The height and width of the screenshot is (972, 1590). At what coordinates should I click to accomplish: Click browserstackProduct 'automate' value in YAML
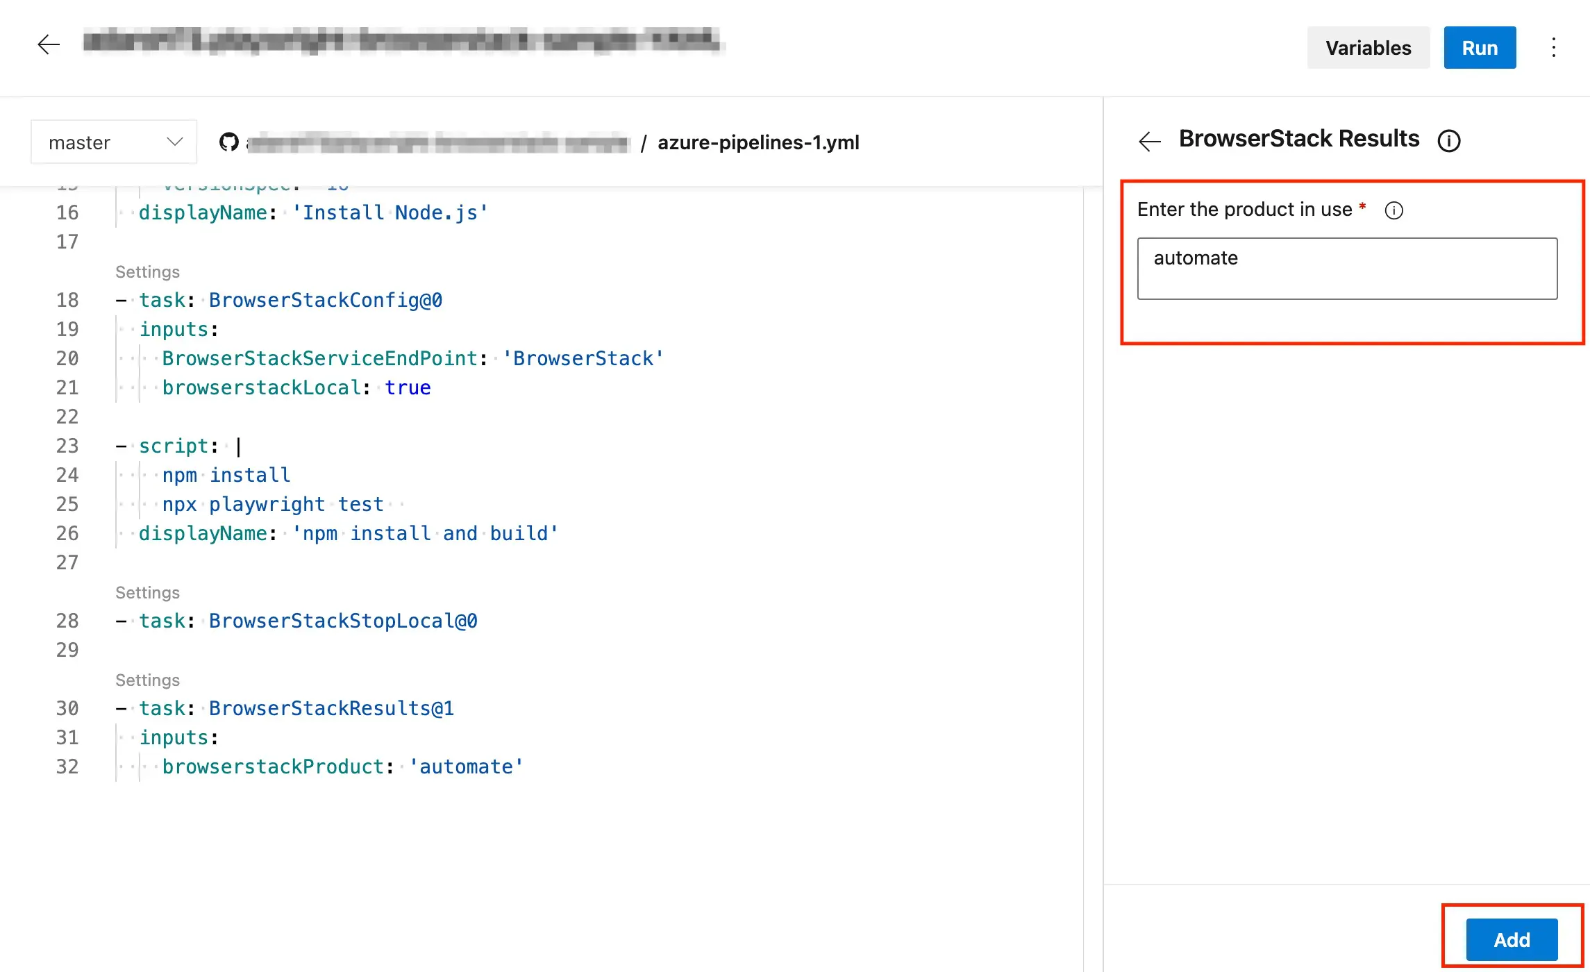tap(466, 766)
